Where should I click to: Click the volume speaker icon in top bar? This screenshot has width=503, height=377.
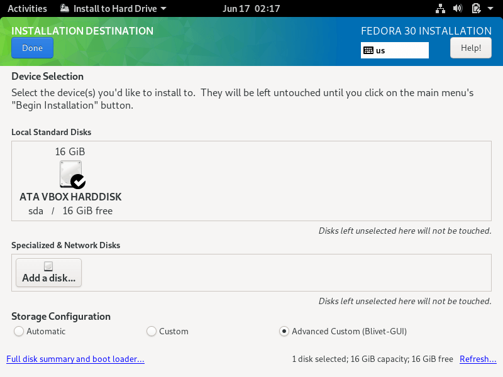pos(458,8)
